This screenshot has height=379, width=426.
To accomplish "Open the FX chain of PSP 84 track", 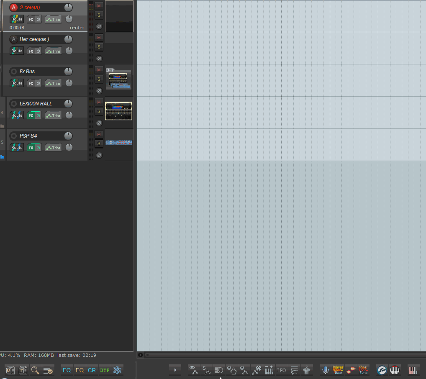I will pyautogui.click(x=31, y=148).
